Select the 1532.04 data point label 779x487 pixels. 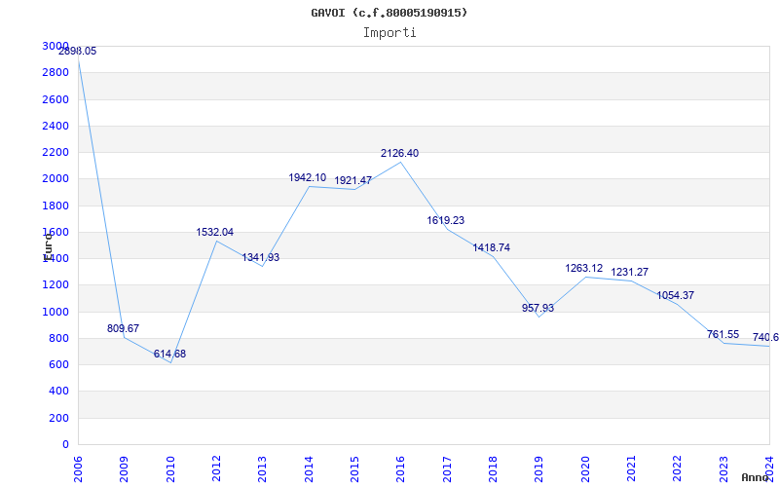pos(214,233)
